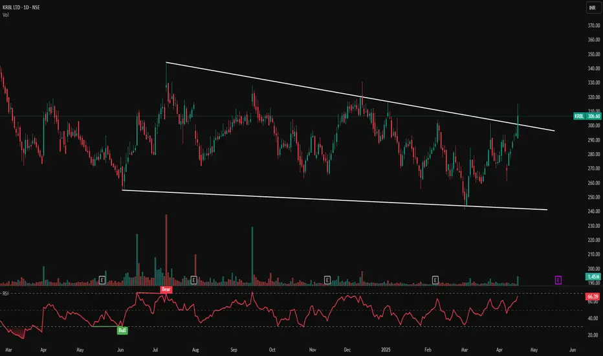
Task: Click the 360.00 price axis label
Action: 594,39
